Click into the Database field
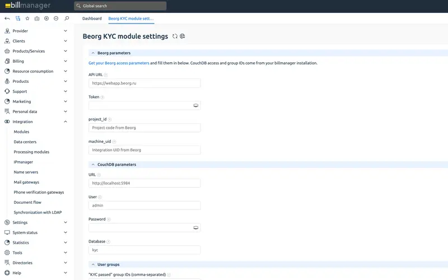This screenshot has height=280, width=448. [144, 250]
